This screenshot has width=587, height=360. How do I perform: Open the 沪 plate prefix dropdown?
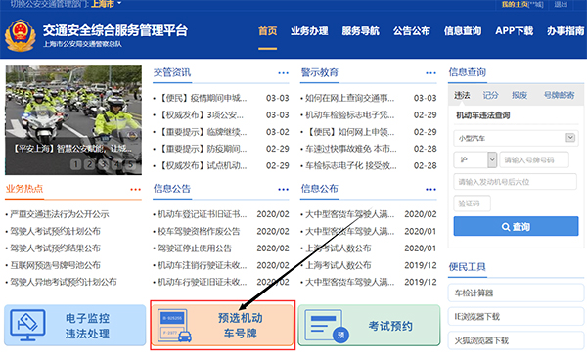pyautogui.click(x=475, y=159)
